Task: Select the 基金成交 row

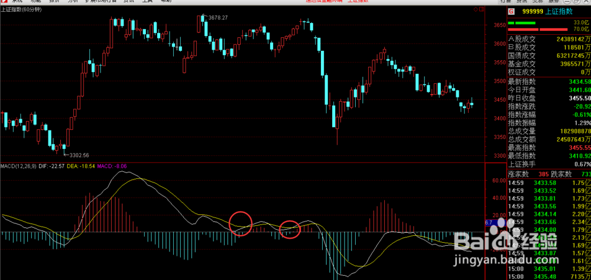Action: pyautogui.click(x=549, y=64)
